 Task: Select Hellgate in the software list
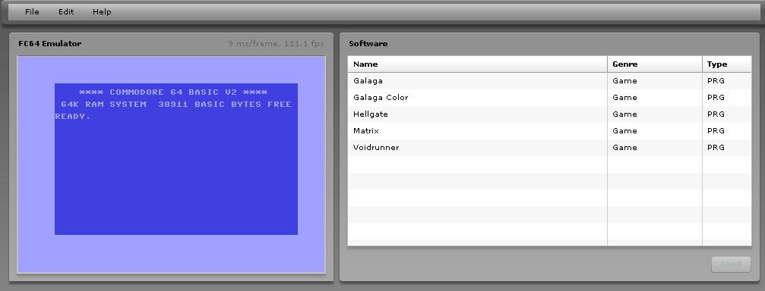(549, 114)
